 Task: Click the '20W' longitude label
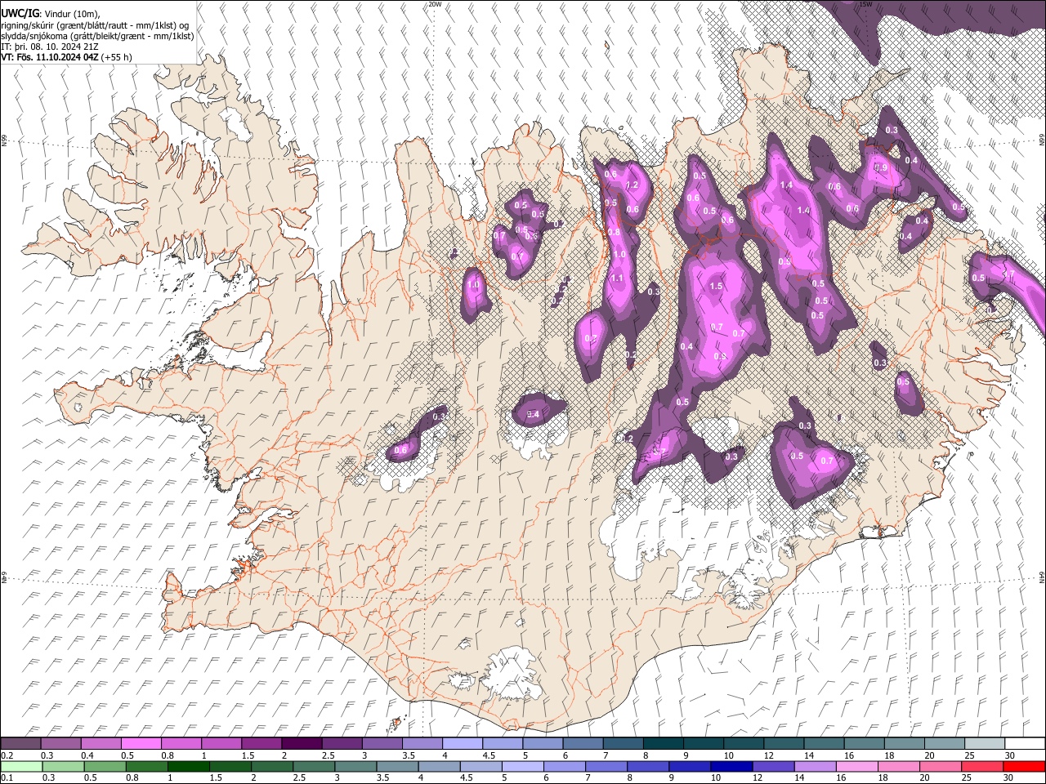click(435, 4)
